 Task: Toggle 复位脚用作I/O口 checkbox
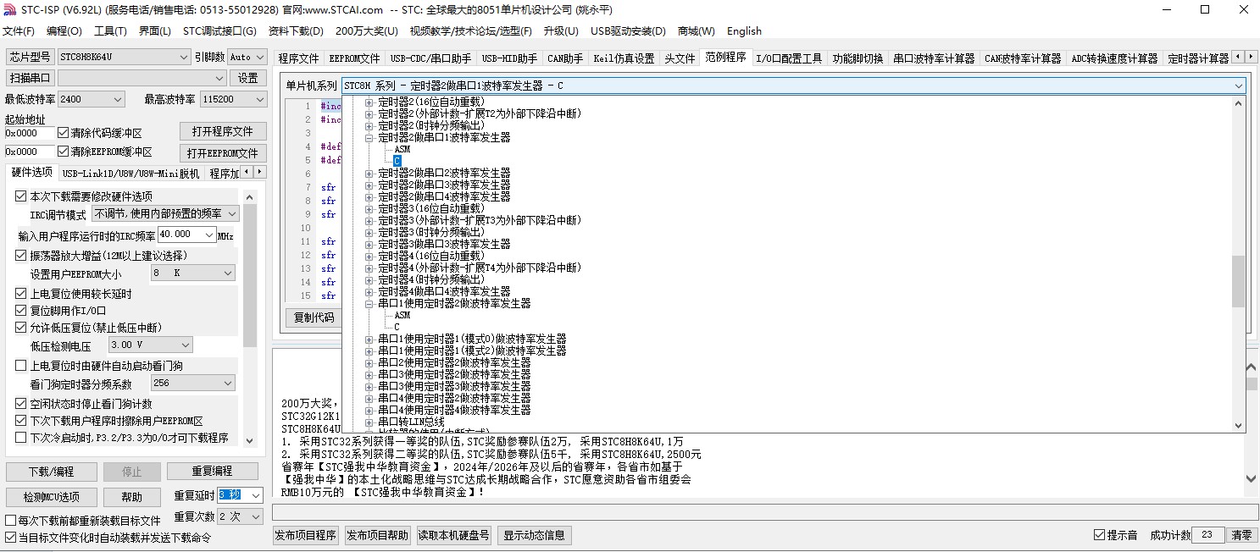21,311
